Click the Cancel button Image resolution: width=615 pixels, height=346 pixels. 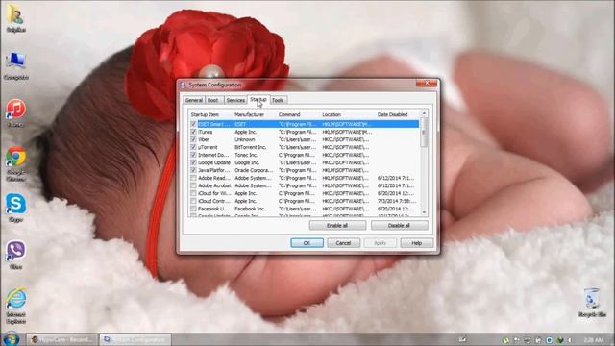[343, 243]
